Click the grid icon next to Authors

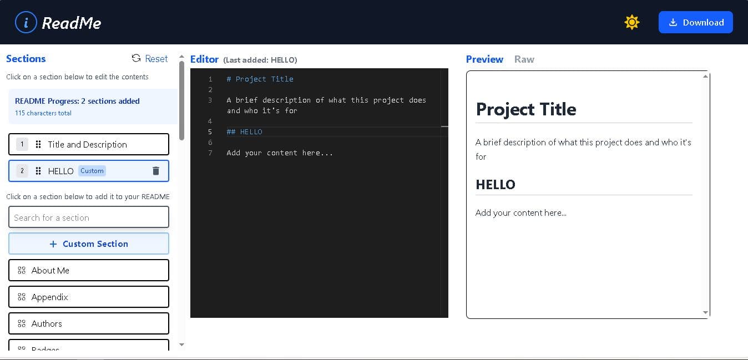21,323
